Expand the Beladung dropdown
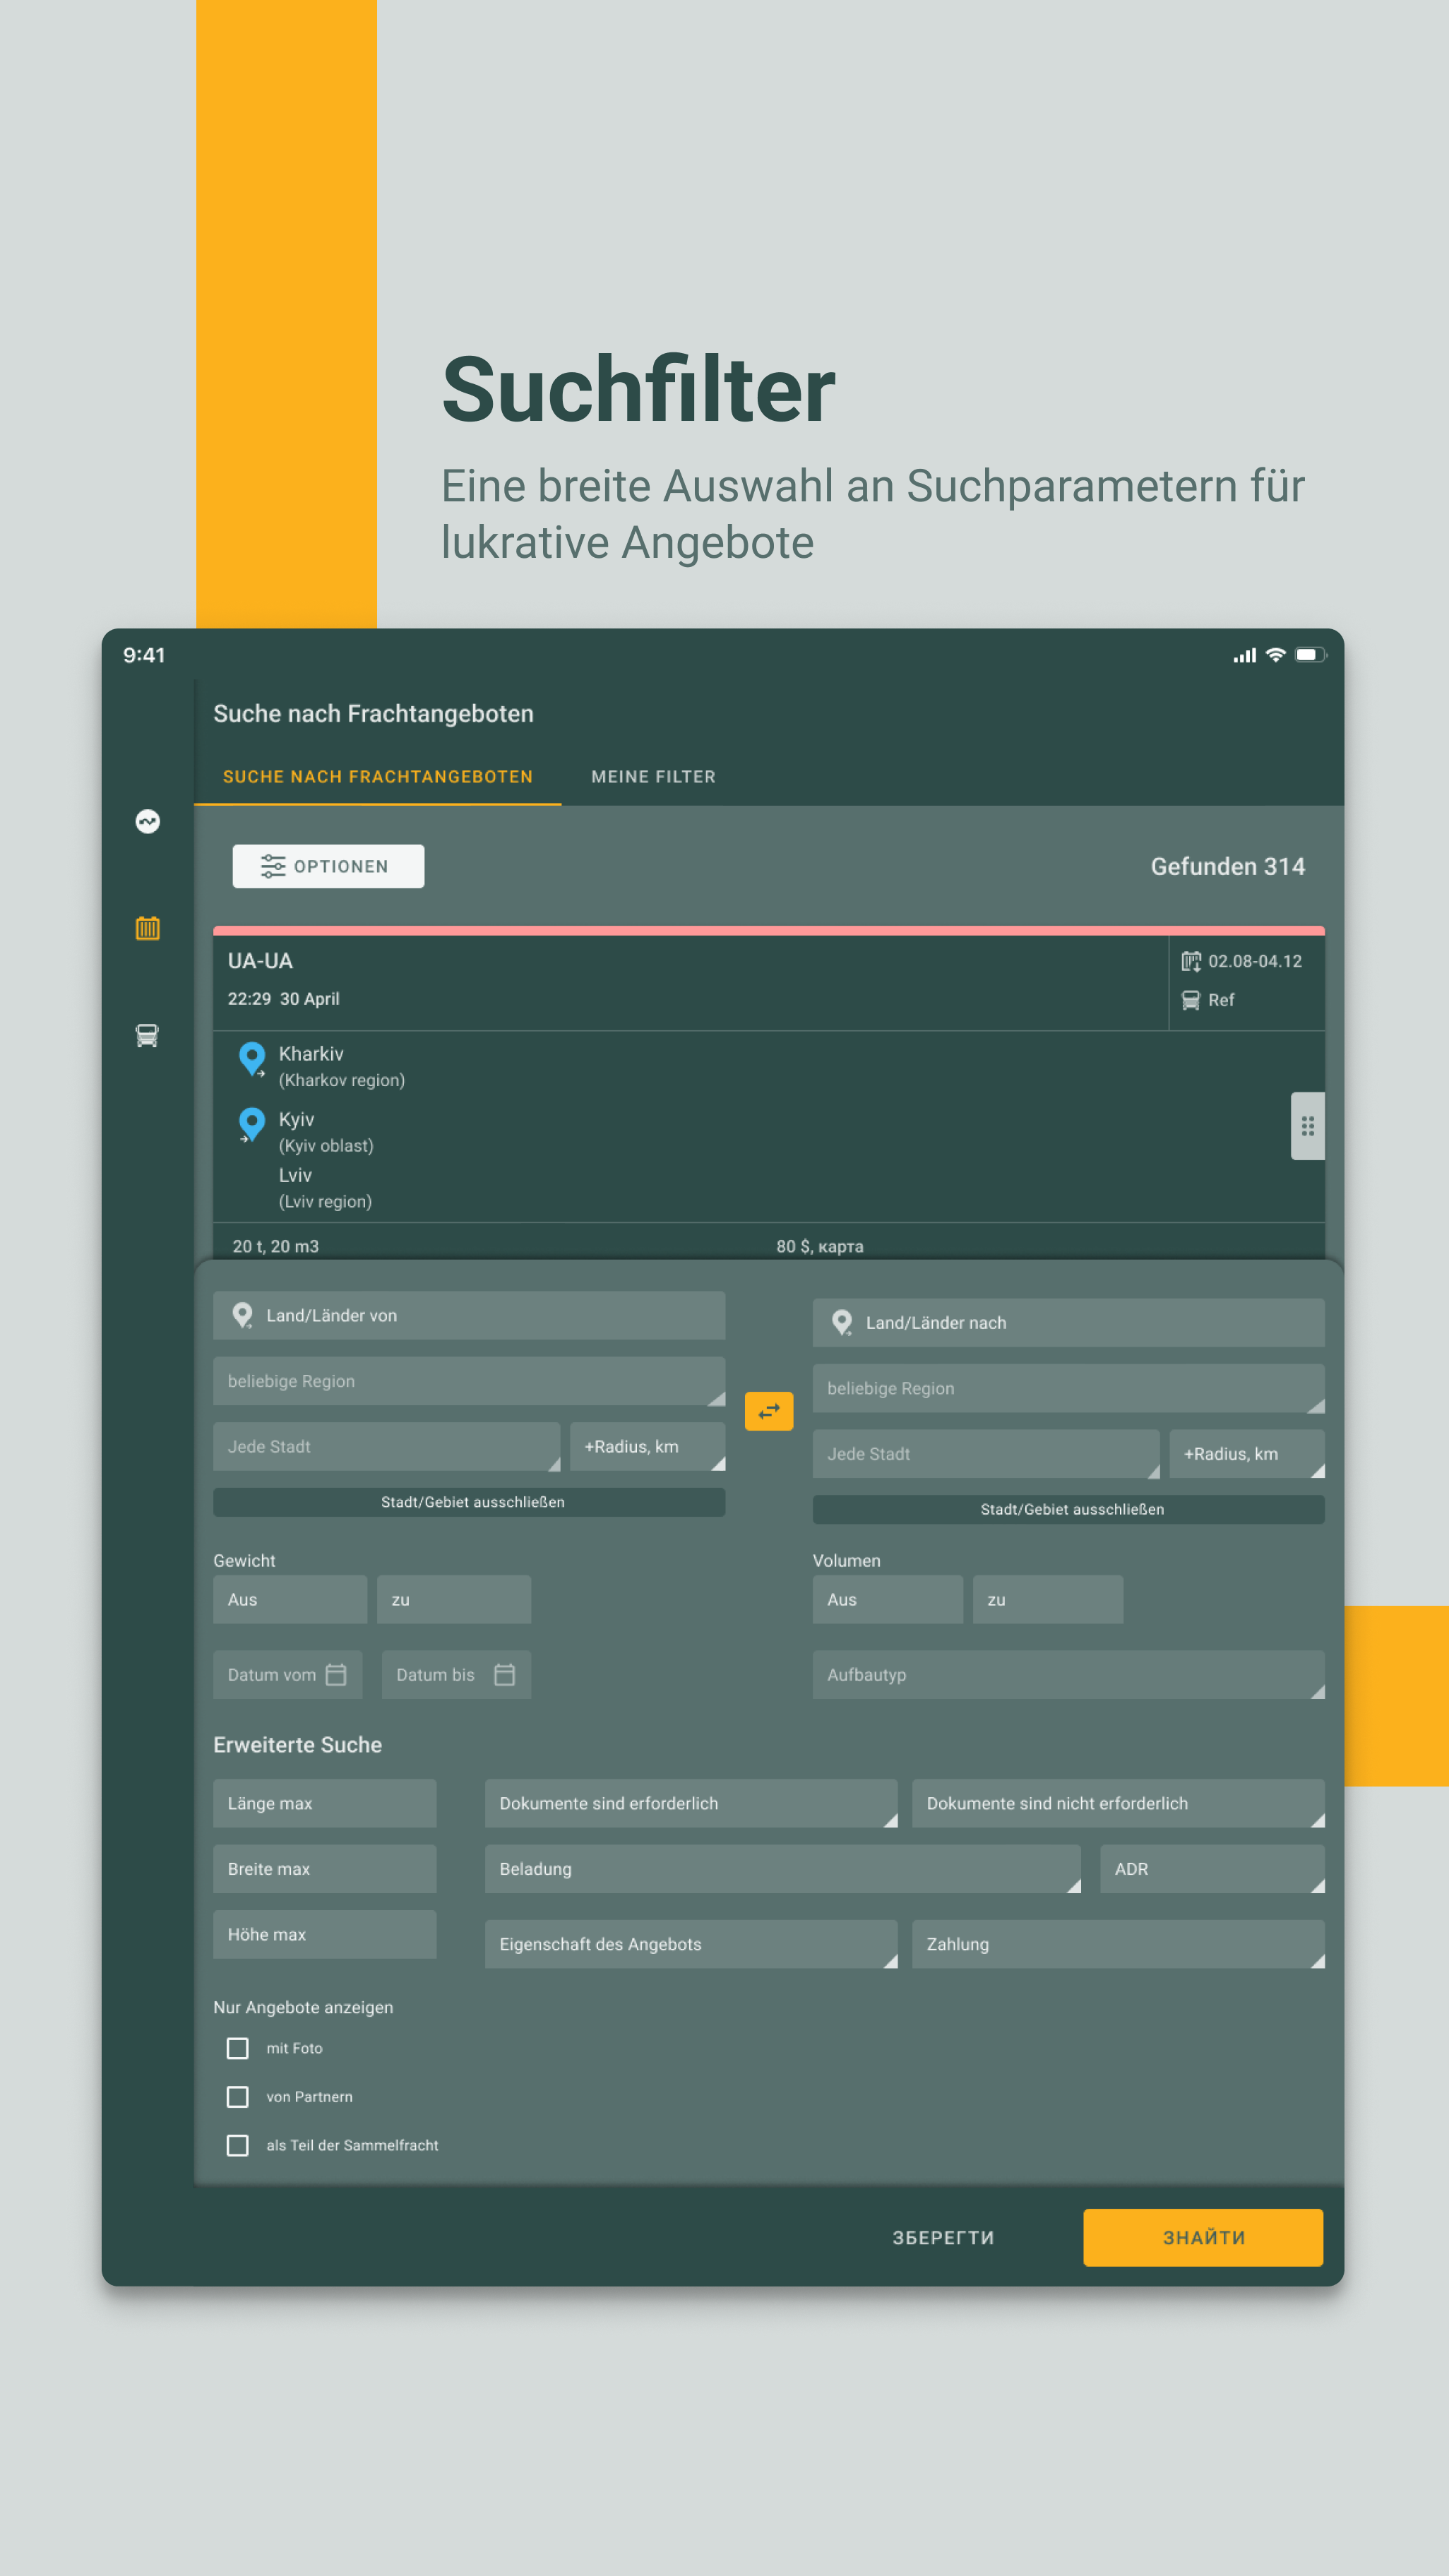The image size is (1449, 2576). pyautogui.click(x=783, y=1868)
